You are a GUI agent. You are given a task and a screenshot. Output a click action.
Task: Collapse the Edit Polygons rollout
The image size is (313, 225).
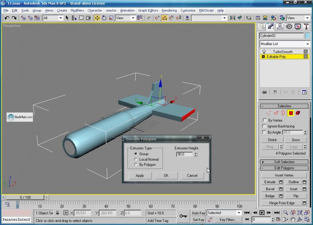pyautogui.click(x=284, y=168)
